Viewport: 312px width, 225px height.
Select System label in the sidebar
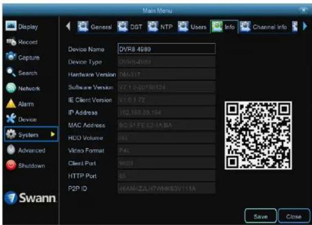click(28, 135)
